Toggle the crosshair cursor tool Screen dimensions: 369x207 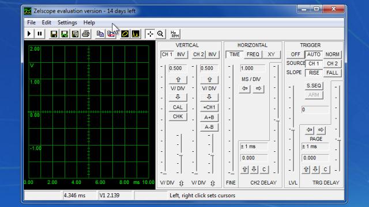[x=150, y=34]
